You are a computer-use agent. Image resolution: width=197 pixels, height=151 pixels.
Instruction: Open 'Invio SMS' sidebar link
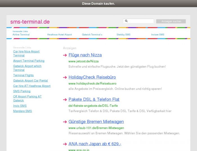click(20, 106)
